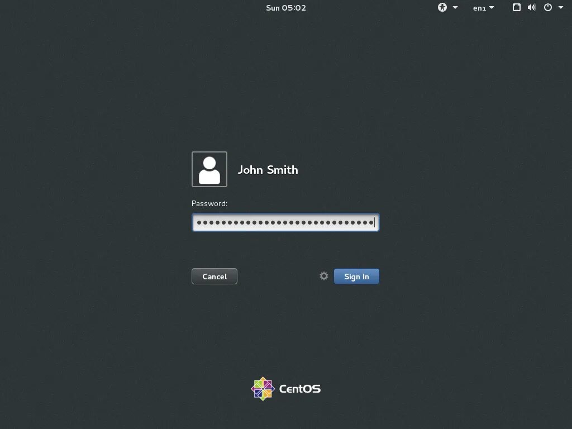
Task: Open the session options gear icon
Action: 324,276
